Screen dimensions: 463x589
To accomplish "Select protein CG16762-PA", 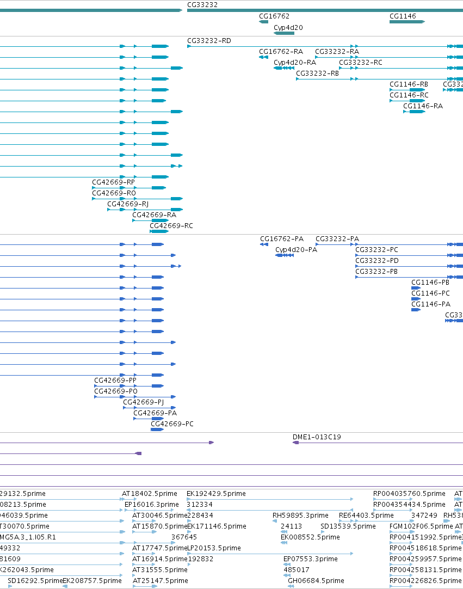I will tap(282, 240).
